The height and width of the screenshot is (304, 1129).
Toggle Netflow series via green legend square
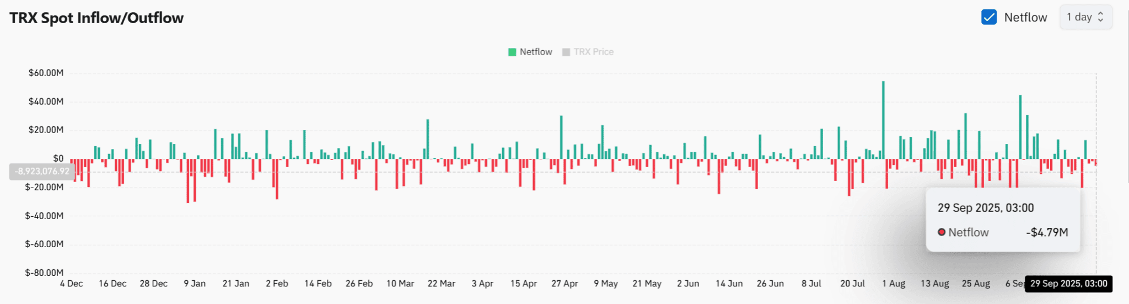(x=512, y=52)
